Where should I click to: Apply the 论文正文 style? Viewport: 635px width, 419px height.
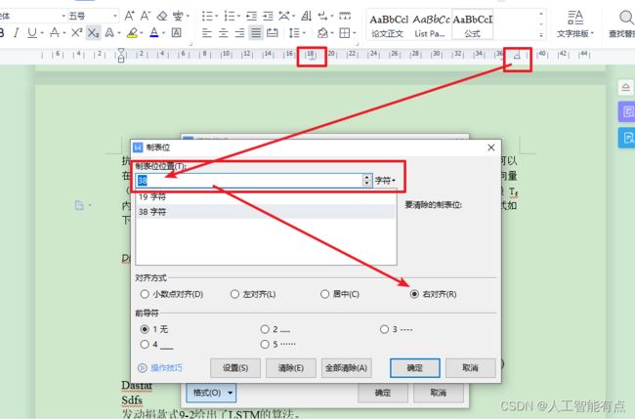pyautogui.click(x=388, y=25)
